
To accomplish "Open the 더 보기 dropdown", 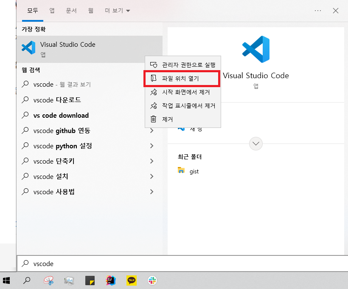I will click(x=118, y=11).
